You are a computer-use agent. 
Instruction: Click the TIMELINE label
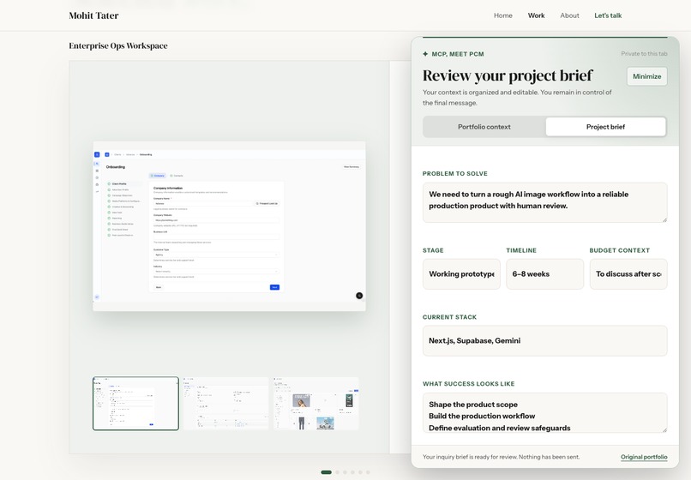point(521,250)
